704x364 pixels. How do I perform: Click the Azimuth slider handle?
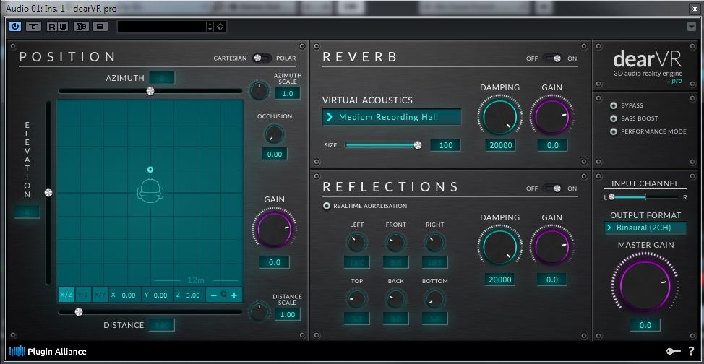tap(150, 91)
